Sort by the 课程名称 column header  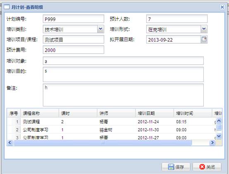(40, 113)
